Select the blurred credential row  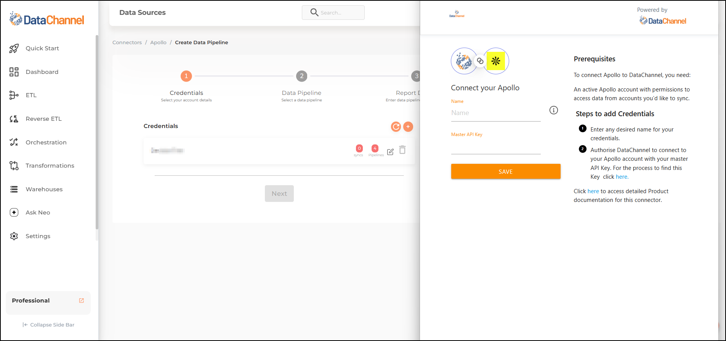pos(279,150)
